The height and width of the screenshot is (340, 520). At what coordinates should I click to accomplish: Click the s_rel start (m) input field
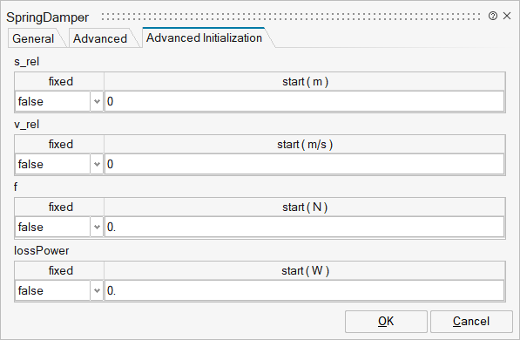coord(305,101)
